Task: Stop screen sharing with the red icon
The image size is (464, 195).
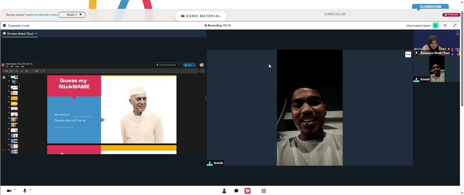Action: click(247, 191)
